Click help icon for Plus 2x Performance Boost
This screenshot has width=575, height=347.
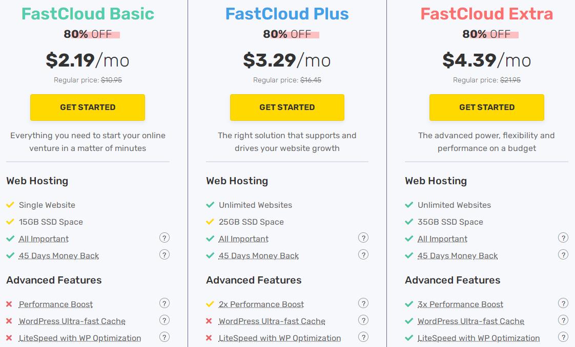pos(363,303)
